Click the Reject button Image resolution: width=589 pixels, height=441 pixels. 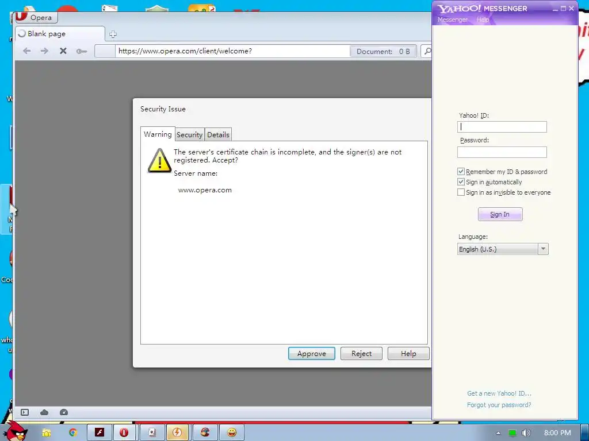(361, 354)
